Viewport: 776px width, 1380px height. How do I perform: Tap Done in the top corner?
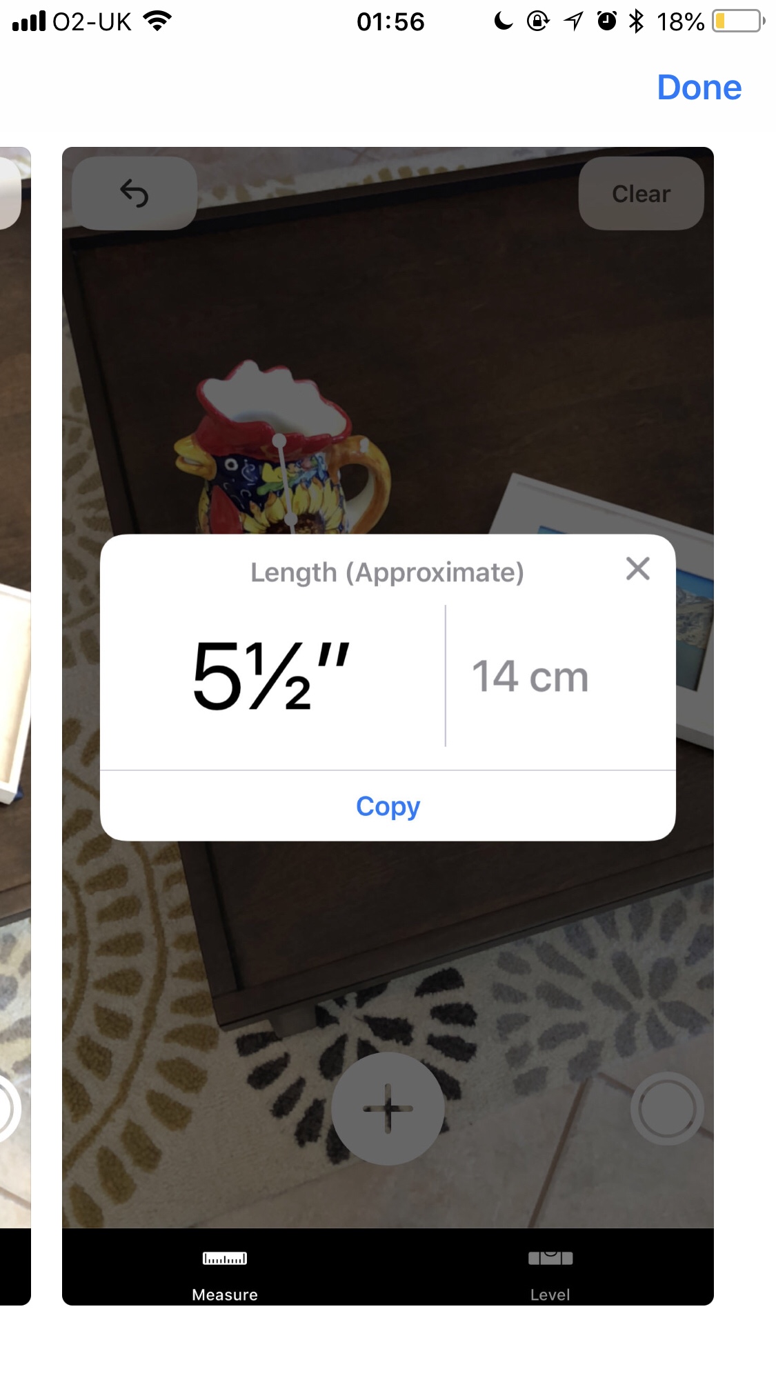pyautogui.click(x=699, y=88)
